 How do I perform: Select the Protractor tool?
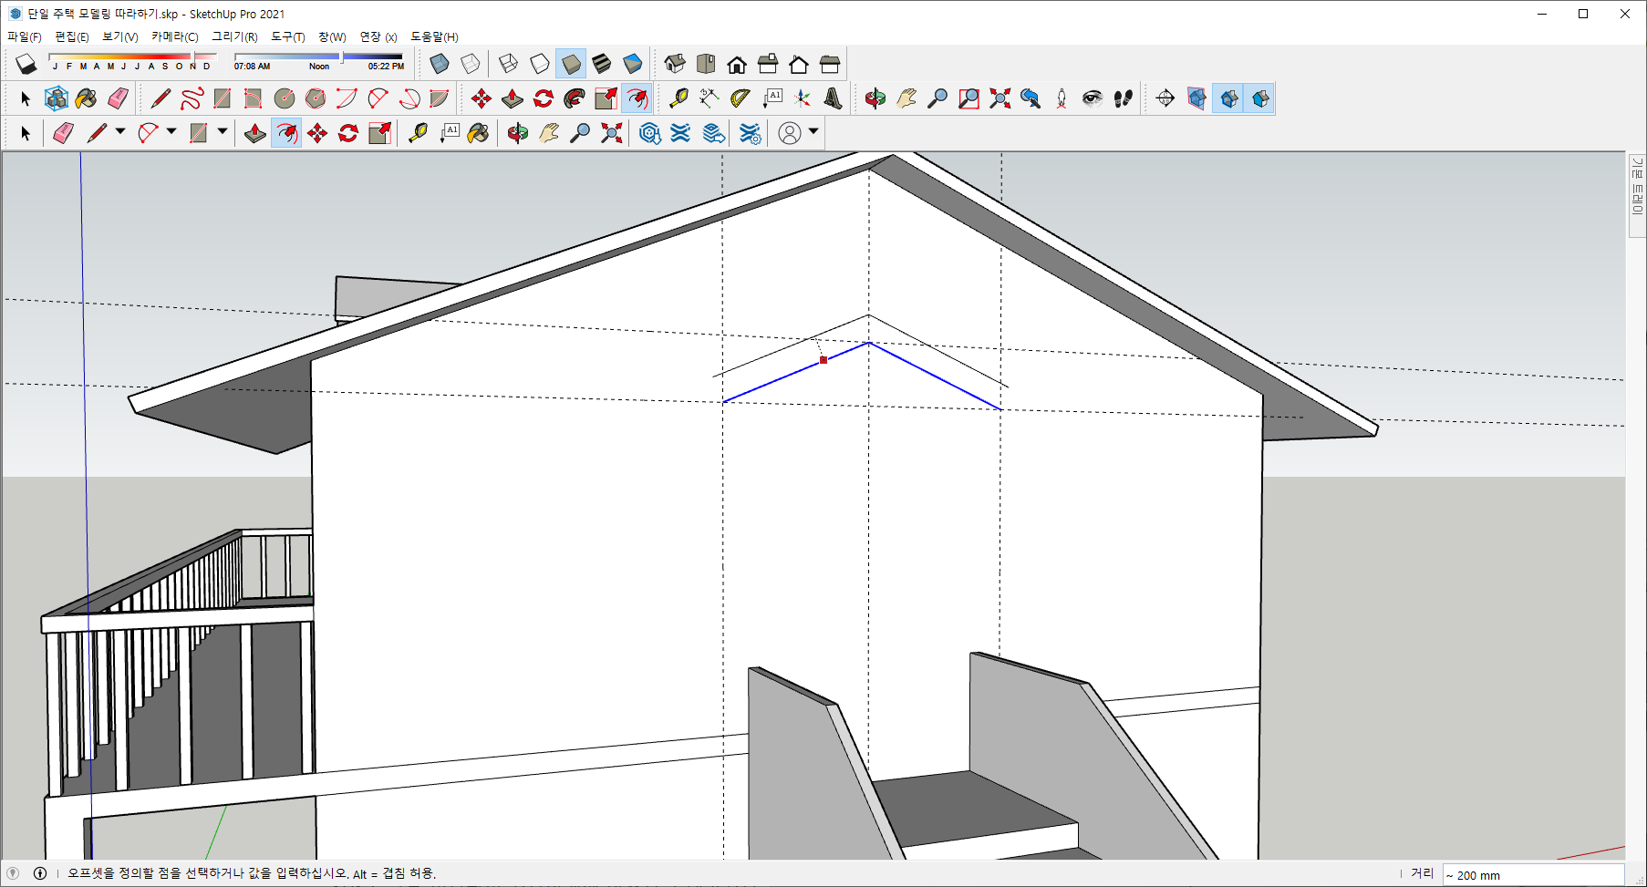click(740, 98)
